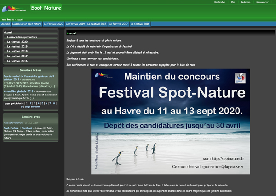Open Le festival 2018 in sidebar menu
Image resolution: width=276 pixels, height=196 pixels.
[x=30, y=51]
